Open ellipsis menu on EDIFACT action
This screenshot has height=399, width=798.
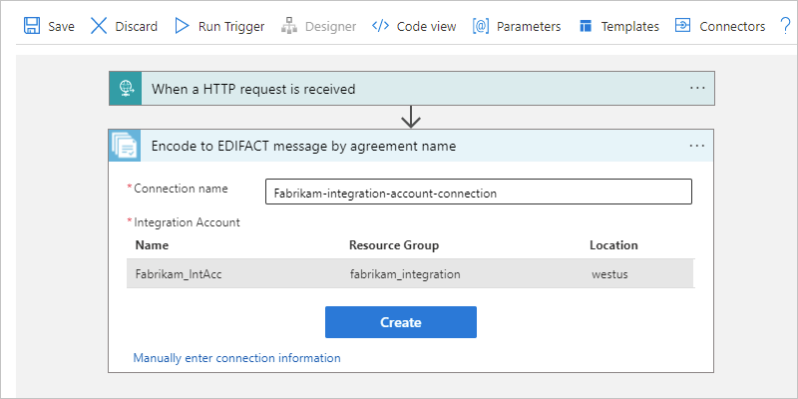point(697,146)
